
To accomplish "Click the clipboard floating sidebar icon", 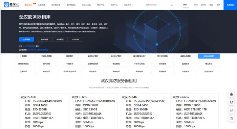I will 231,119.
